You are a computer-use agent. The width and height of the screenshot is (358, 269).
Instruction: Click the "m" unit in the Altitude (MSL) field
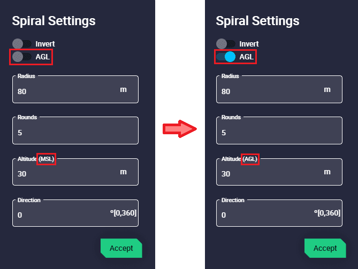[x=123, y=172]
